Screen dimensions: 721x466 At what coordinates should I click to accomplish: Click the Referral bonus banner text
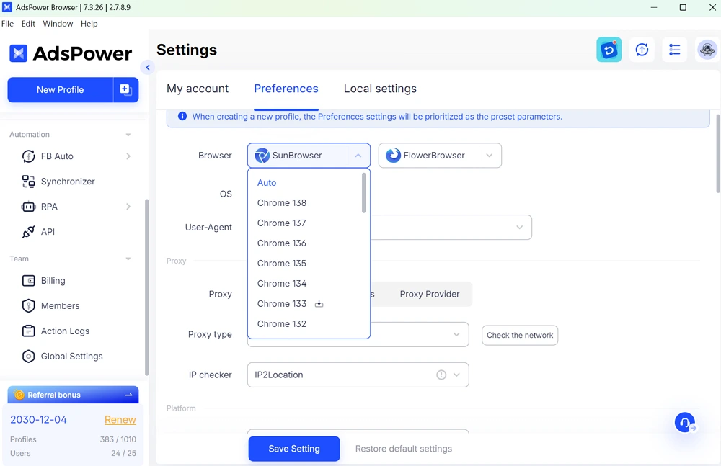pos(54,395)
